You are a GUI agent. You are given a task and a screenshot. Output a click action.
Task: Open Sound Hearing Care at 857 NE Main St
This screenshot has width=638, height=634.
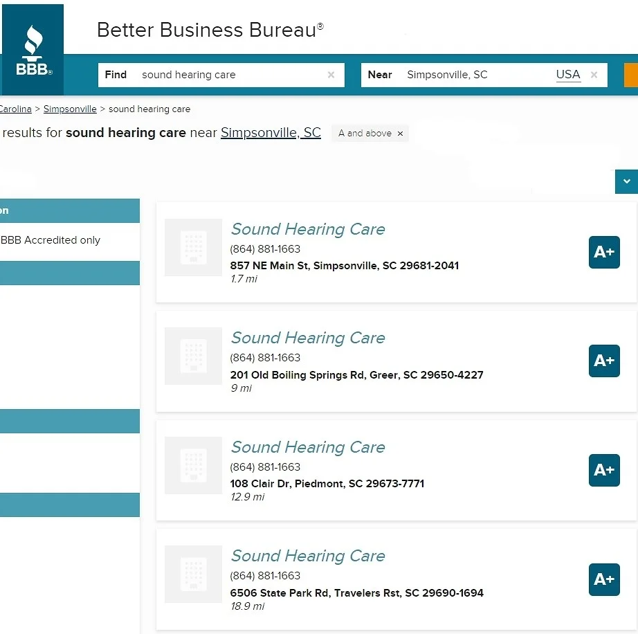point(308,230)
